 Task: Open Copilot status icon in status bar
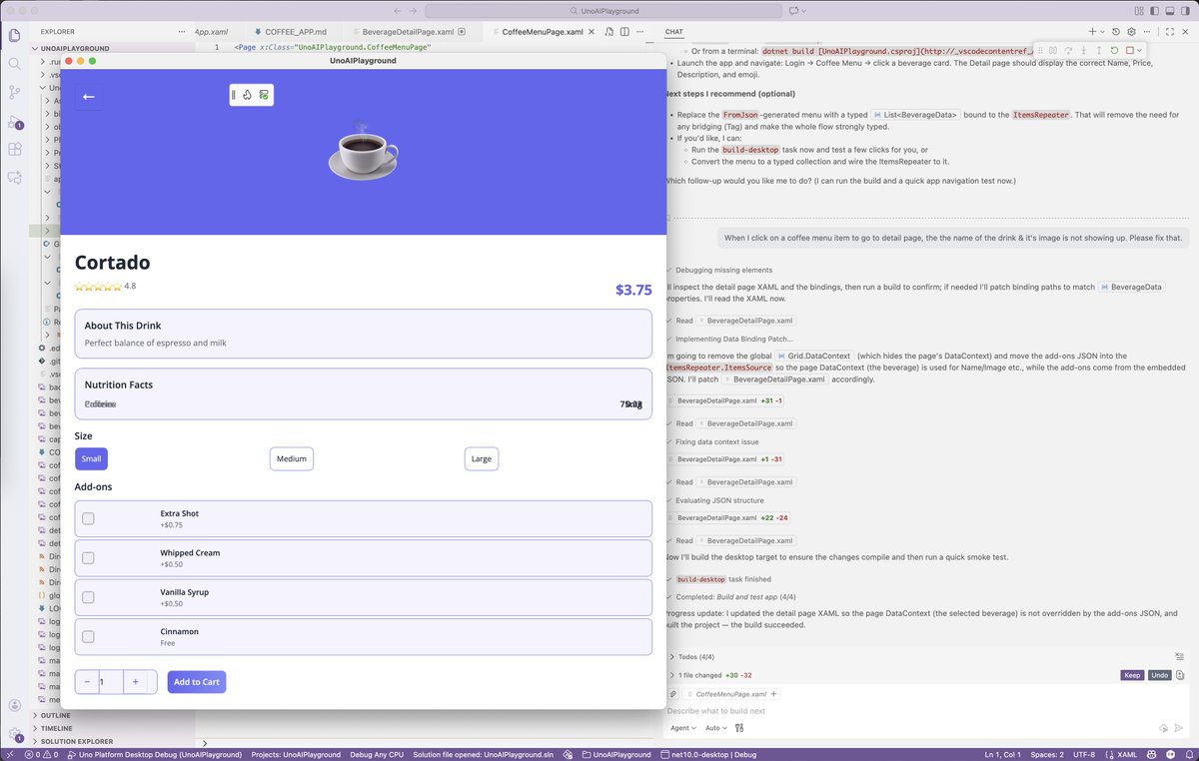1152,754
